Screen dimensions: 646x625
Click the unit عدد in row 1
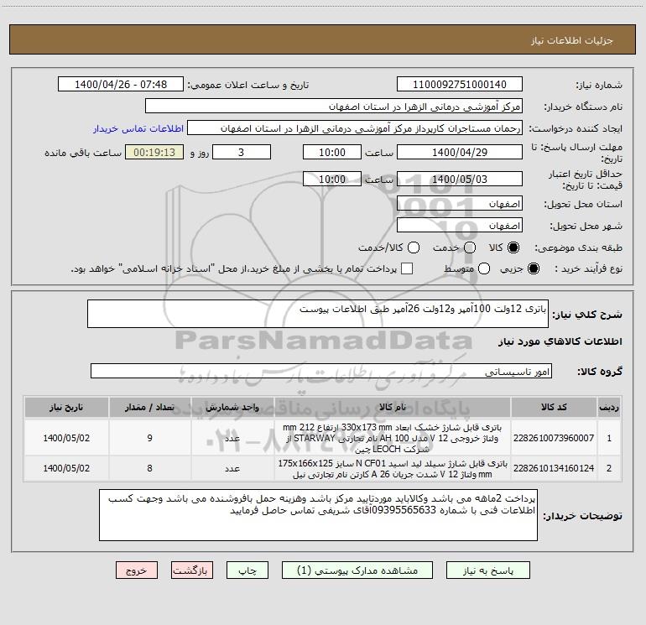(232, 438)
